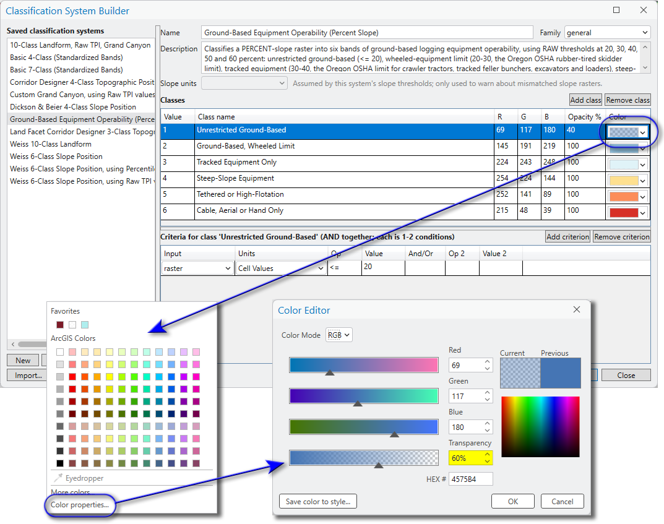Screen dimensions: 664x524
Task: Click the color spectrum picker square
Action: tap(540, 427)
